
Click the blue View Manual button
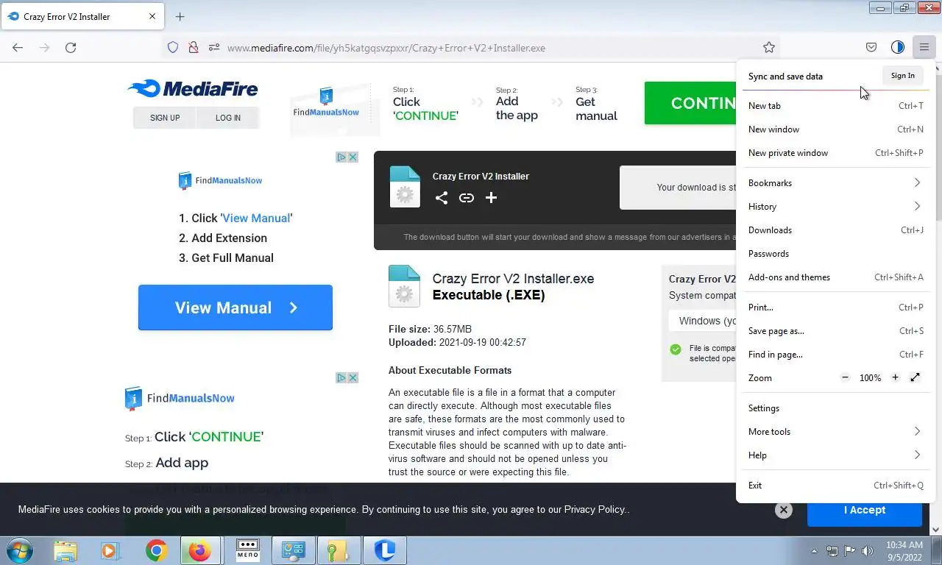(235, 308)
